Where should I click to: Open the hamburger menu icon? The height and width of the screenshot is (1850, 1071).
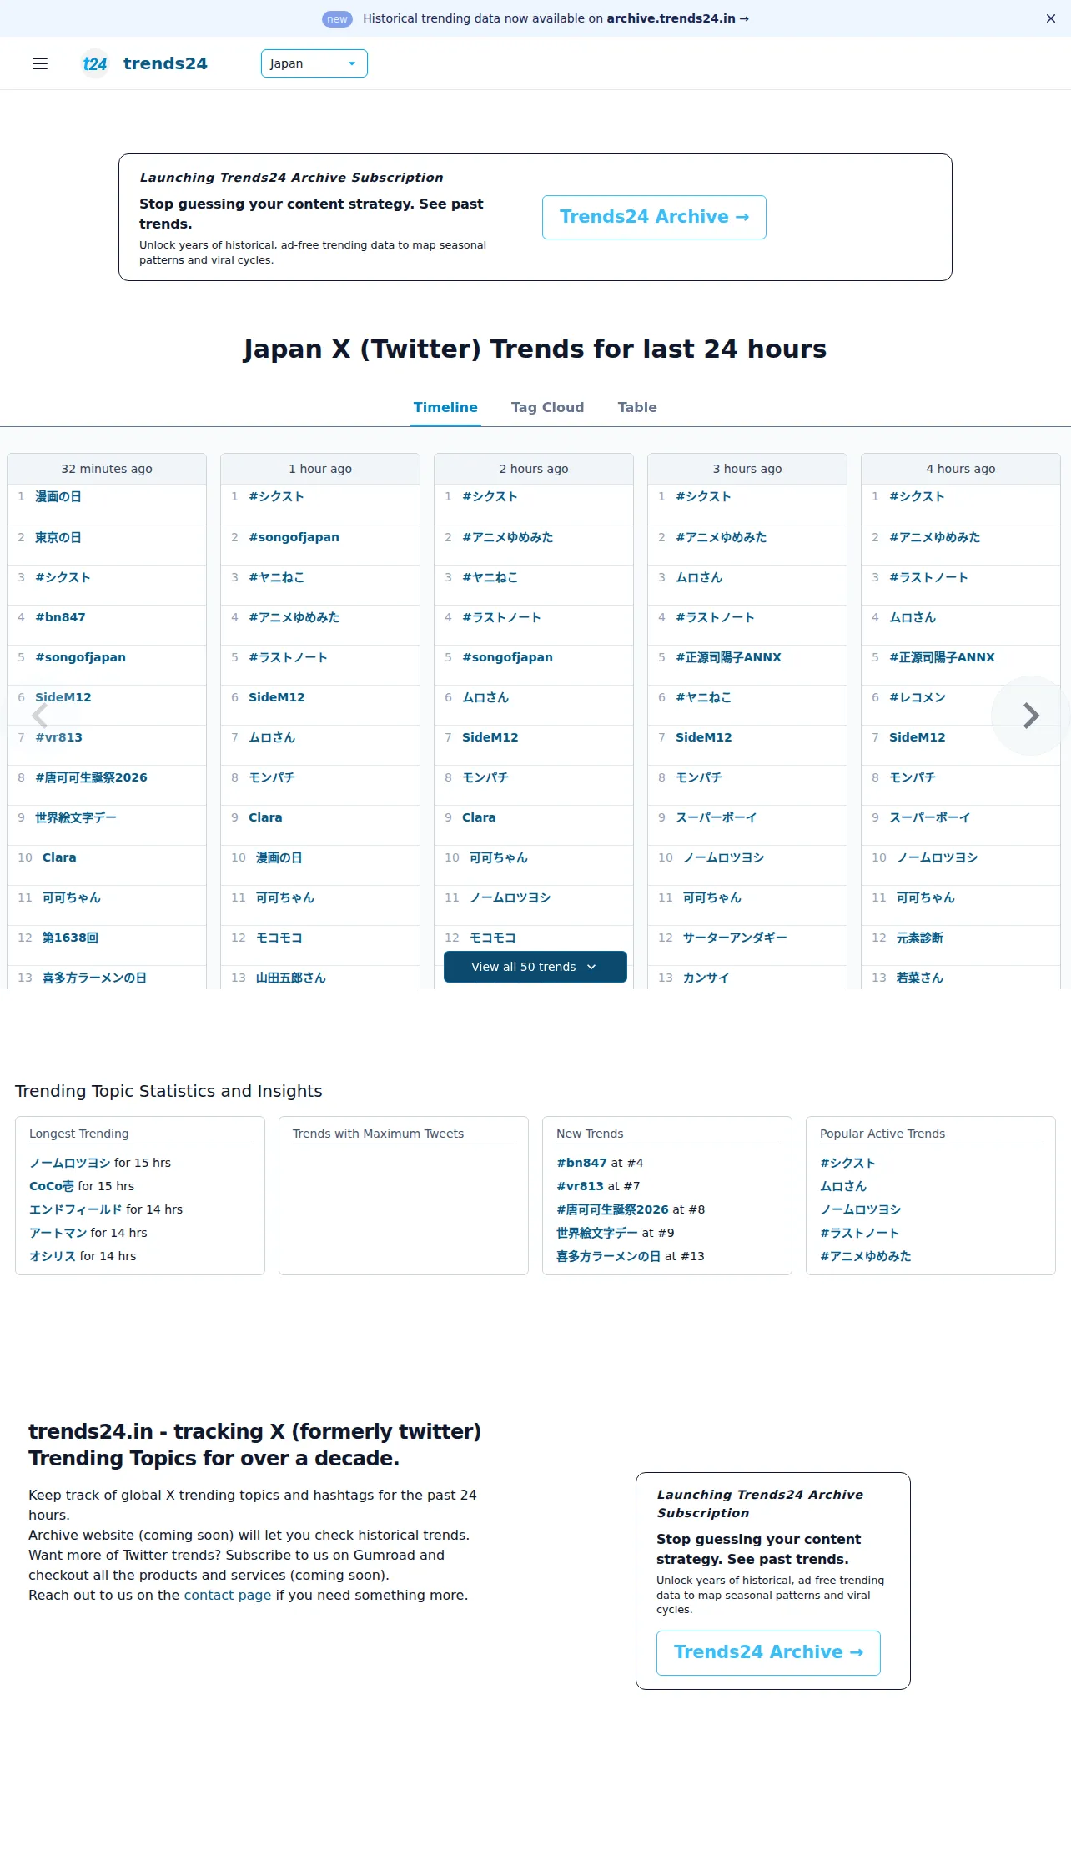point(40,63)
